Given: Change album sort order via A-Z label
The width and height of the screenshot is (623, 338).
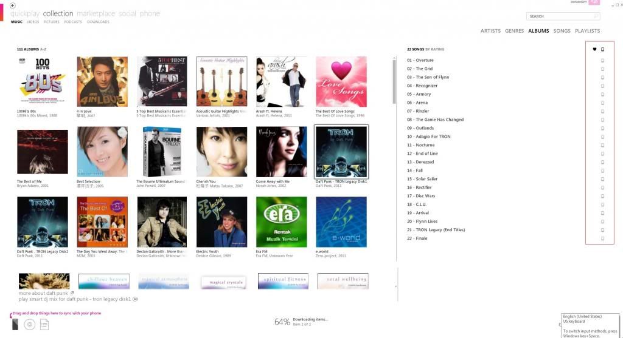Looking at the screenshot, I should (43, 50).
